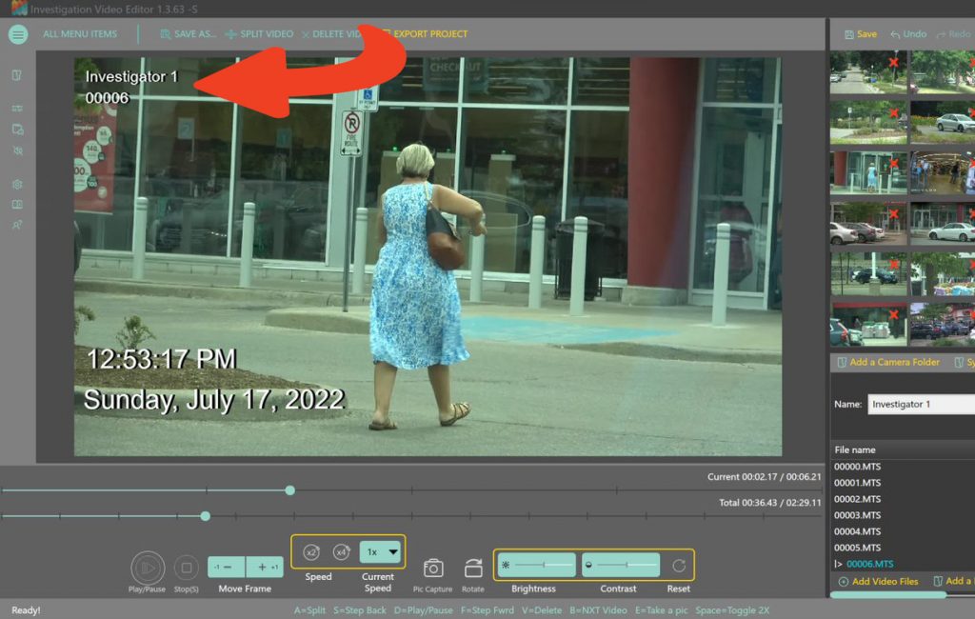This screenshot has width=975, height=619.
Task: Open the Name field dropdown for Investigator 1
Action: tap(966, 404)
